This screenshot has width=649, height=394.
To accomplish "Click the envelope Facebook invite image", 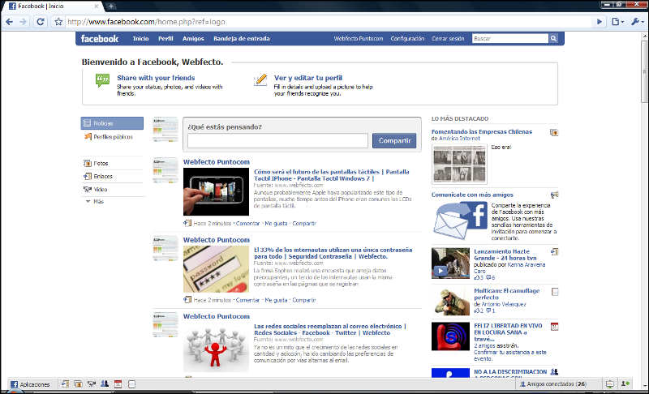I will tap(461, 221).
